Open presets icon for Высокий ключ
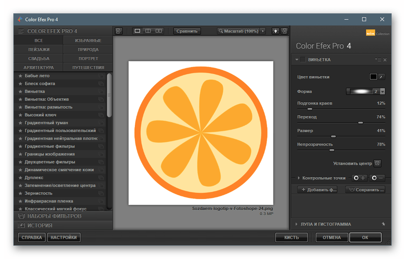This screenshot has height=259, width=405. coord(101,115)
